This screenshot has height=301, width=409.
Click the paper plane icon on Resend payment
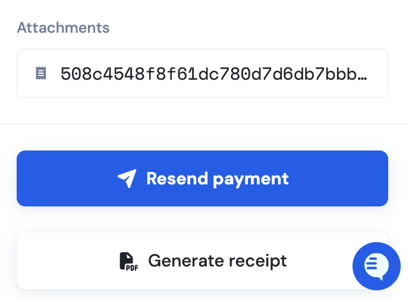pos(127,178)
